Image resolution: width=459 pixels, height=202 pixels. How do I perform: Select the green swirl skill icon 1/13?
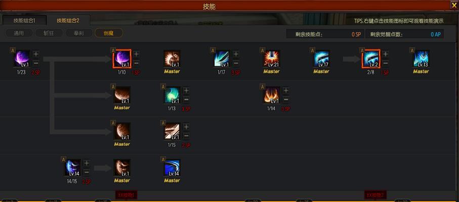coord(172,95)
